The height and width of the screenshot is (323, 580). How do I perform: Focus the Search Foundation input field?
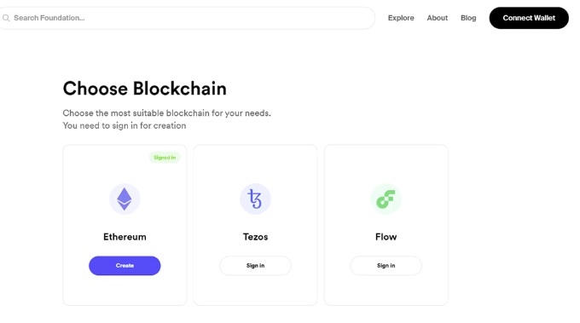[187, 18]
